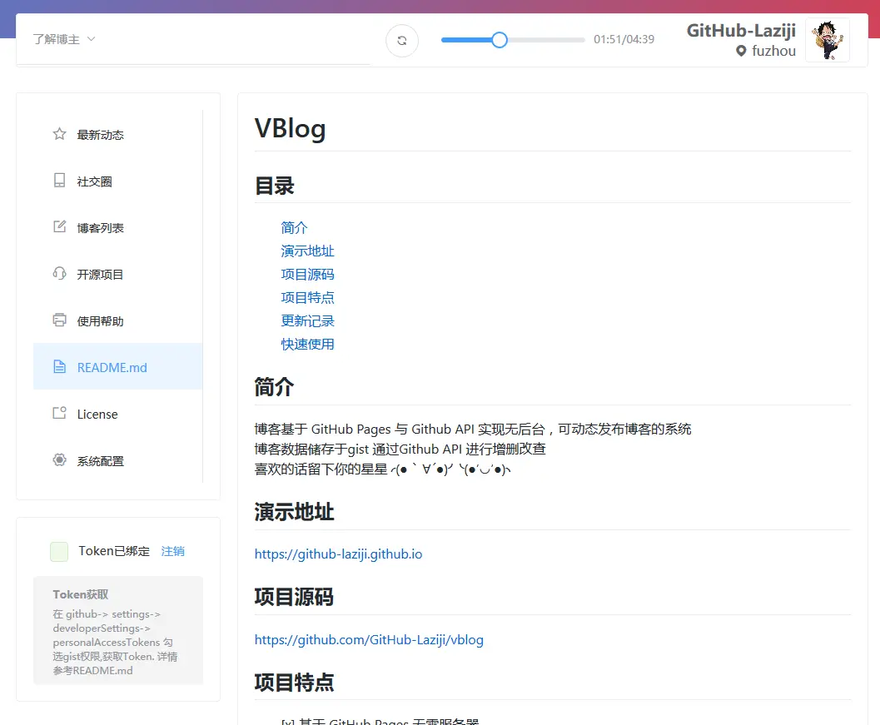Click the chevron arrow next to 了解博主
880x725 pixels.
coord(92,39)
